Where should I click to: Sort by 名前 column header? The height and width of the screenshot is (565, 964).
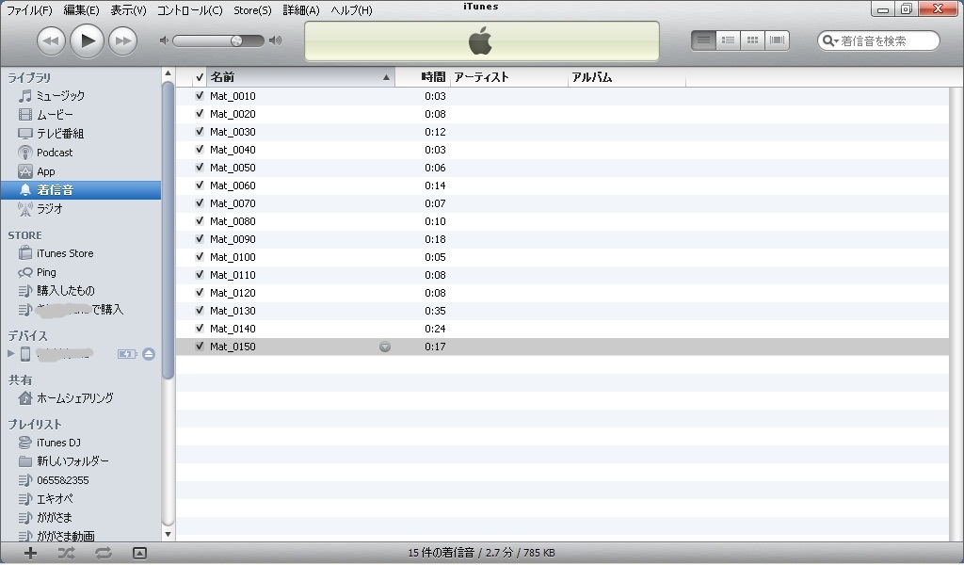[x=300, y=77]
